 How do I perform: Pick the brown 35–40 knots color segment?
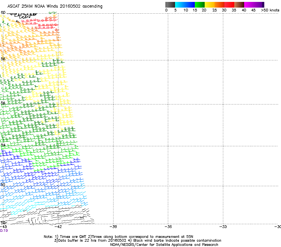pyautogui.click(x=239, y=5)
